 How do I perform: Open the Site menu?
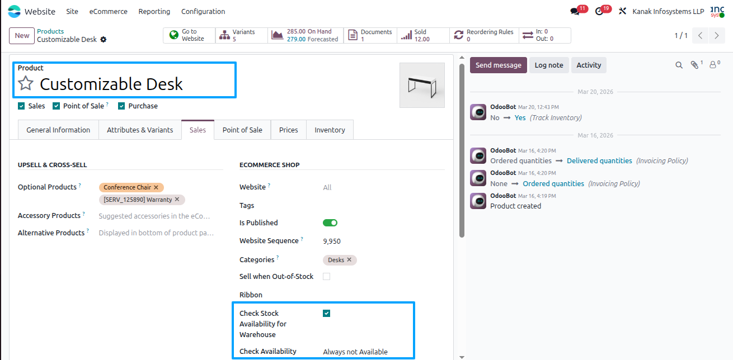click(x=72, y=11)
